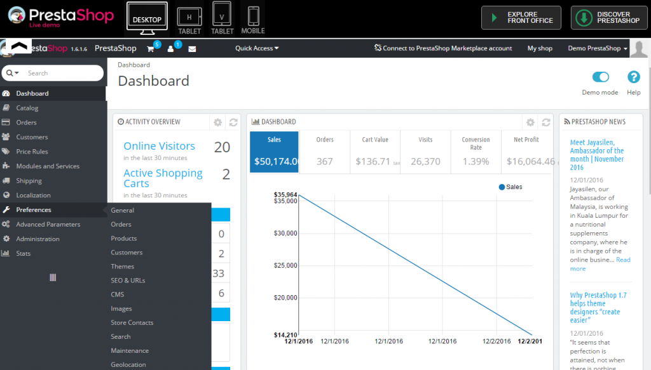Screen dimensions: 651x370
Task: Switch to Mobile preview mode
Action: tap(253, 21)
